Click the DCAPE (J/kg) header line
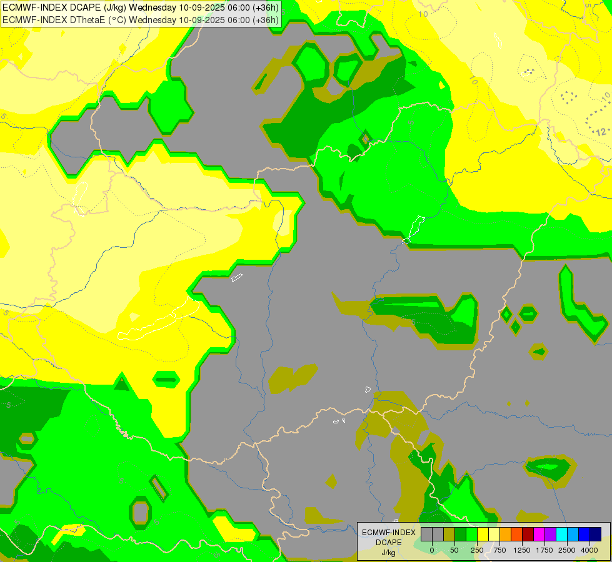612x562 pixels. coord(141,7)
